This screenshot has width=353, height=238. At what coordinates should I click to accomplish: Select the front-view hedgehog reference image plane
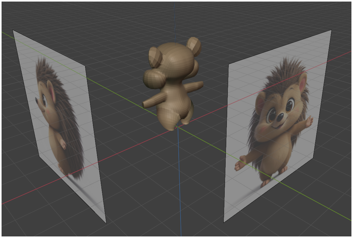tap(277, 126)
